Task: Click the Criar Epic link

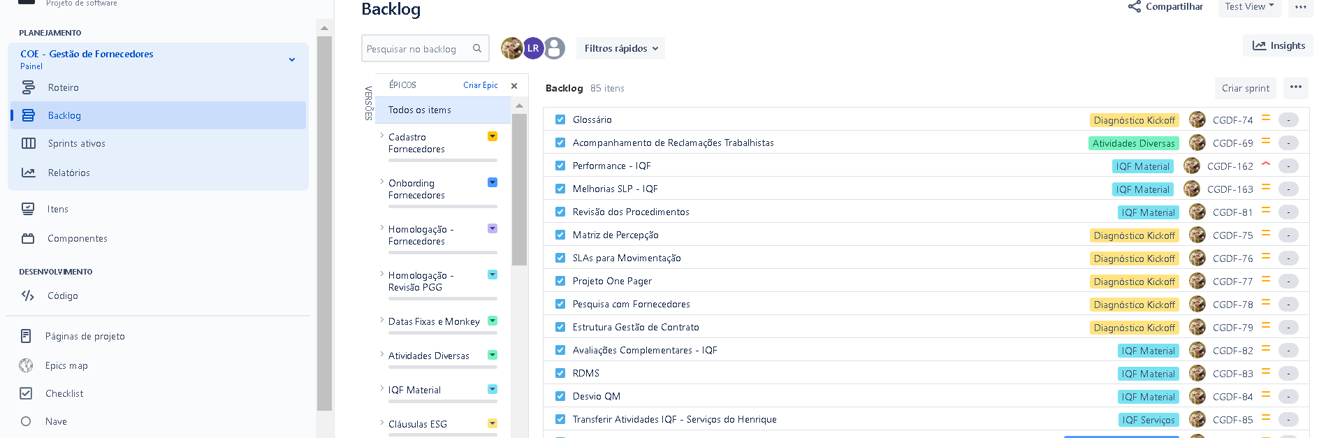Action: coord(481,85)
